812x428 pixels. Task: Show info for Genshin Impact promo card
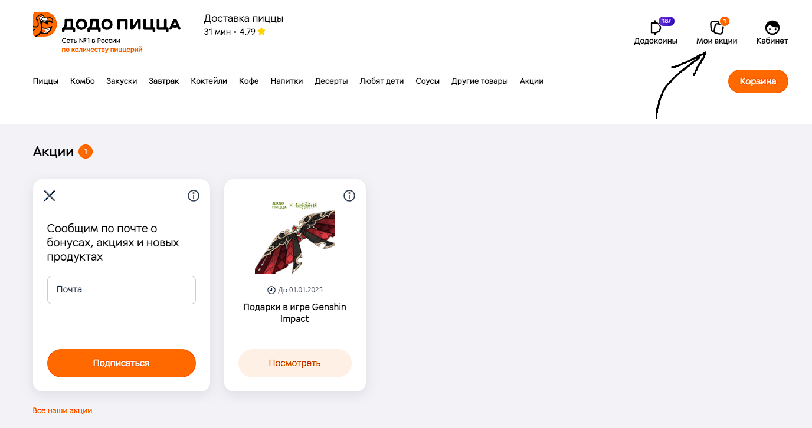click(349, 196)
